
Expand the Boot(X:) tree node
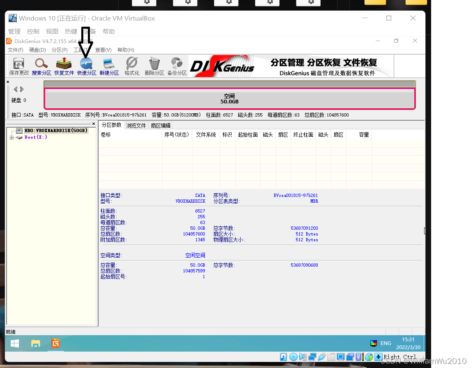point(11,137)
